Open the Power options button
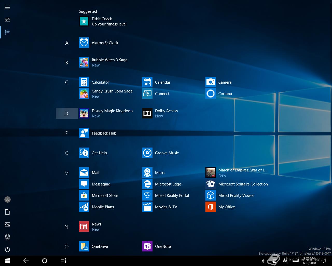Viewport: 332px width, 266px height. click(x=8, y=249)
